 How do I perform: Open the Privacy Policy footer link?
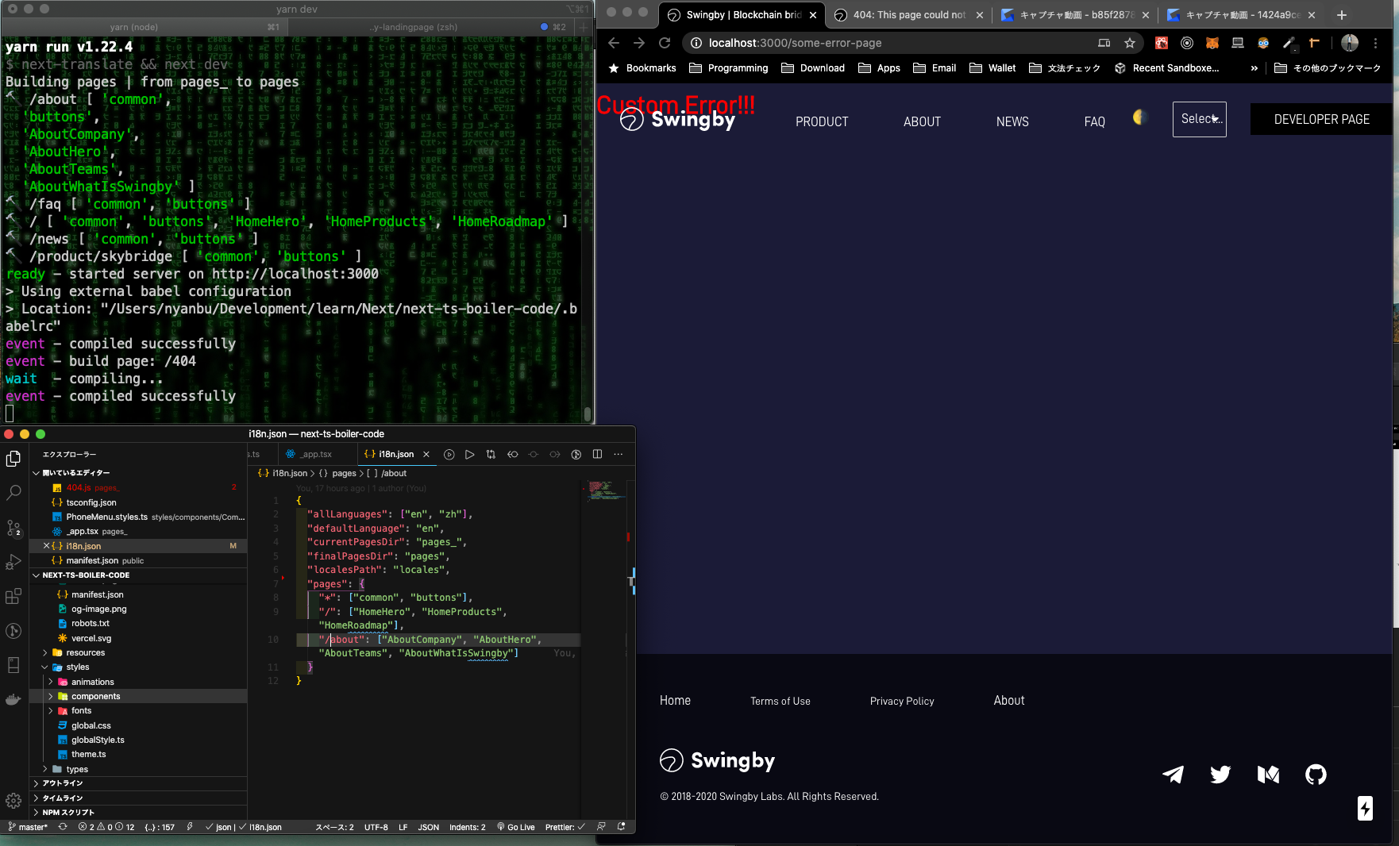[902, 701]
